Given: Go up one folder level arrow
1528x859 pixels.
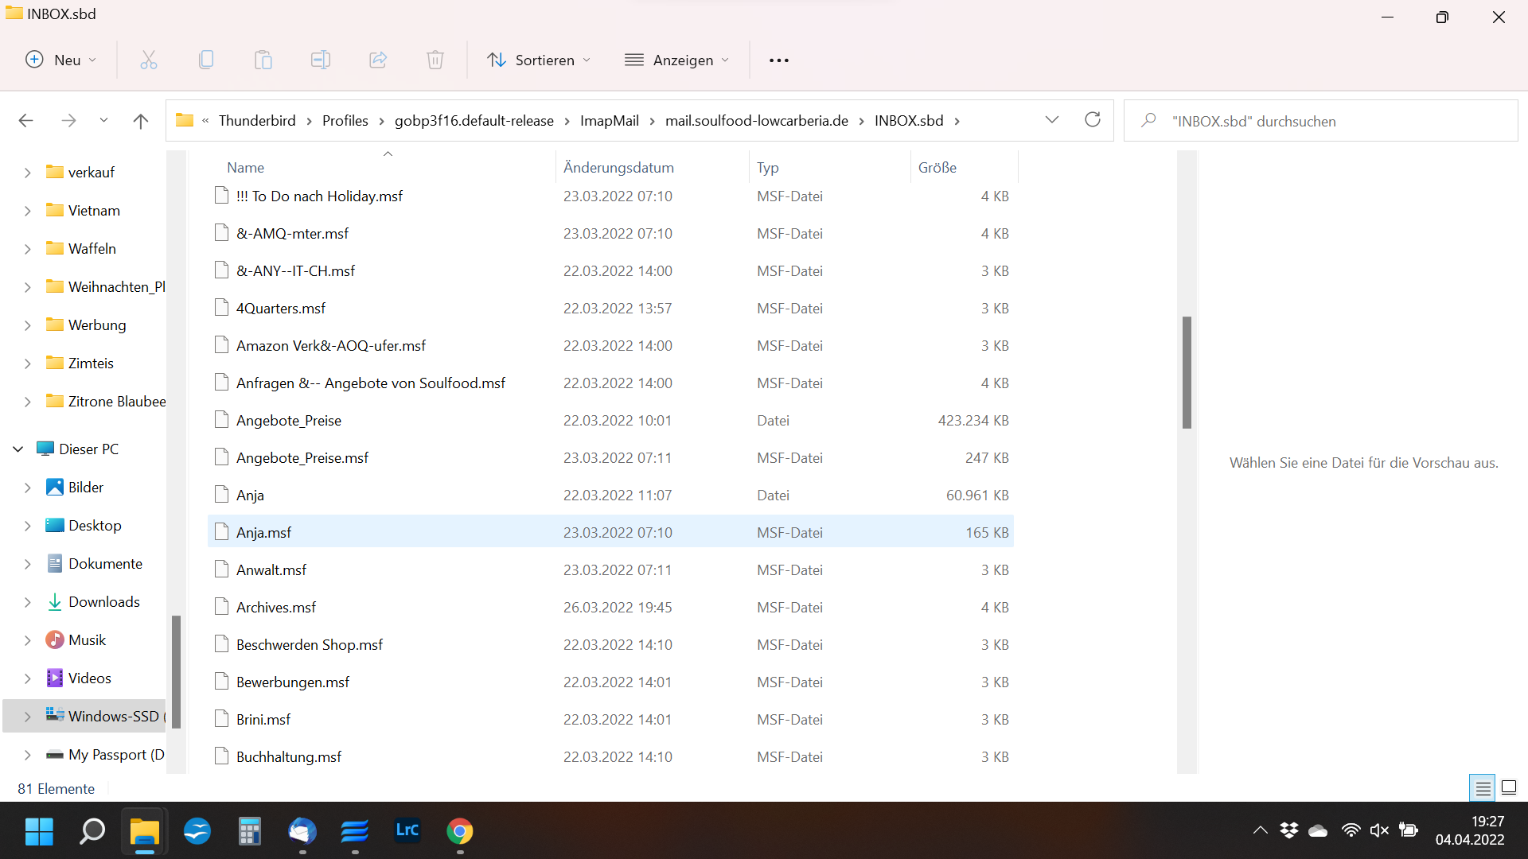Looking at the screenshot, I should [141, 121].
